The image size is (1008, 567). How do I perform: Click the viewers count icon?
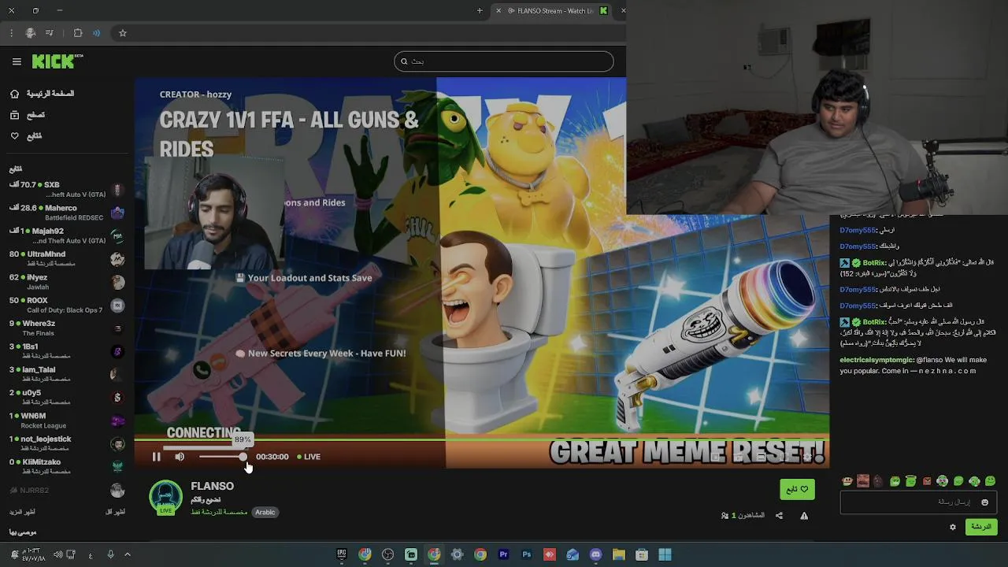point(724,516)
